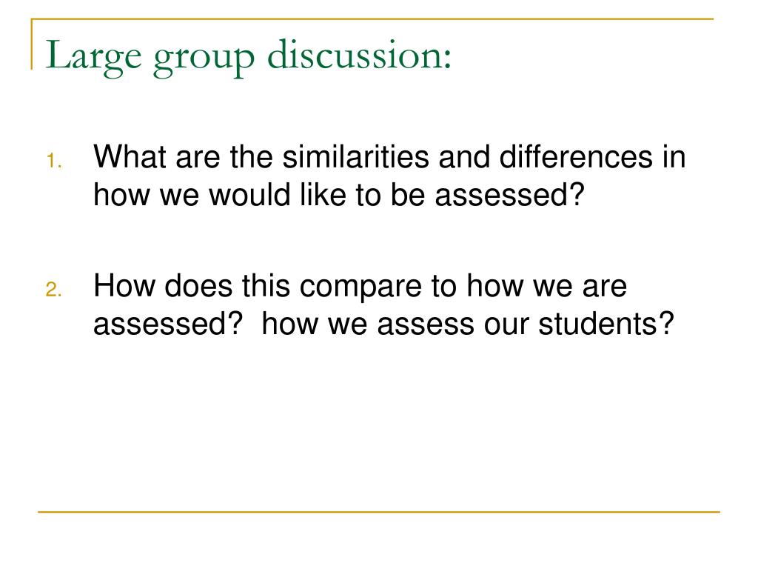Viewport: 758px width, 569px height.
Task: Click the 'Large group discussion:' slide title
Action: tap(249, 57)
